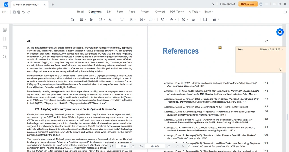This screenshot has width=289, height=152.
Task: Select the Pencil drawing tool
Action: tap(184, 19)
